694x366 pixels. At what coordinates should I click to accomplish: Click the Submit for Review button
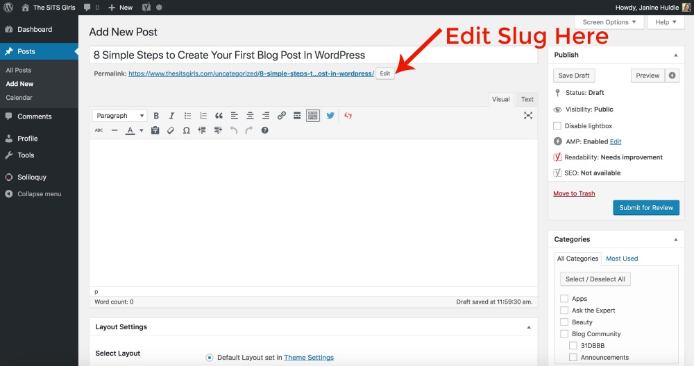[645, 208]
